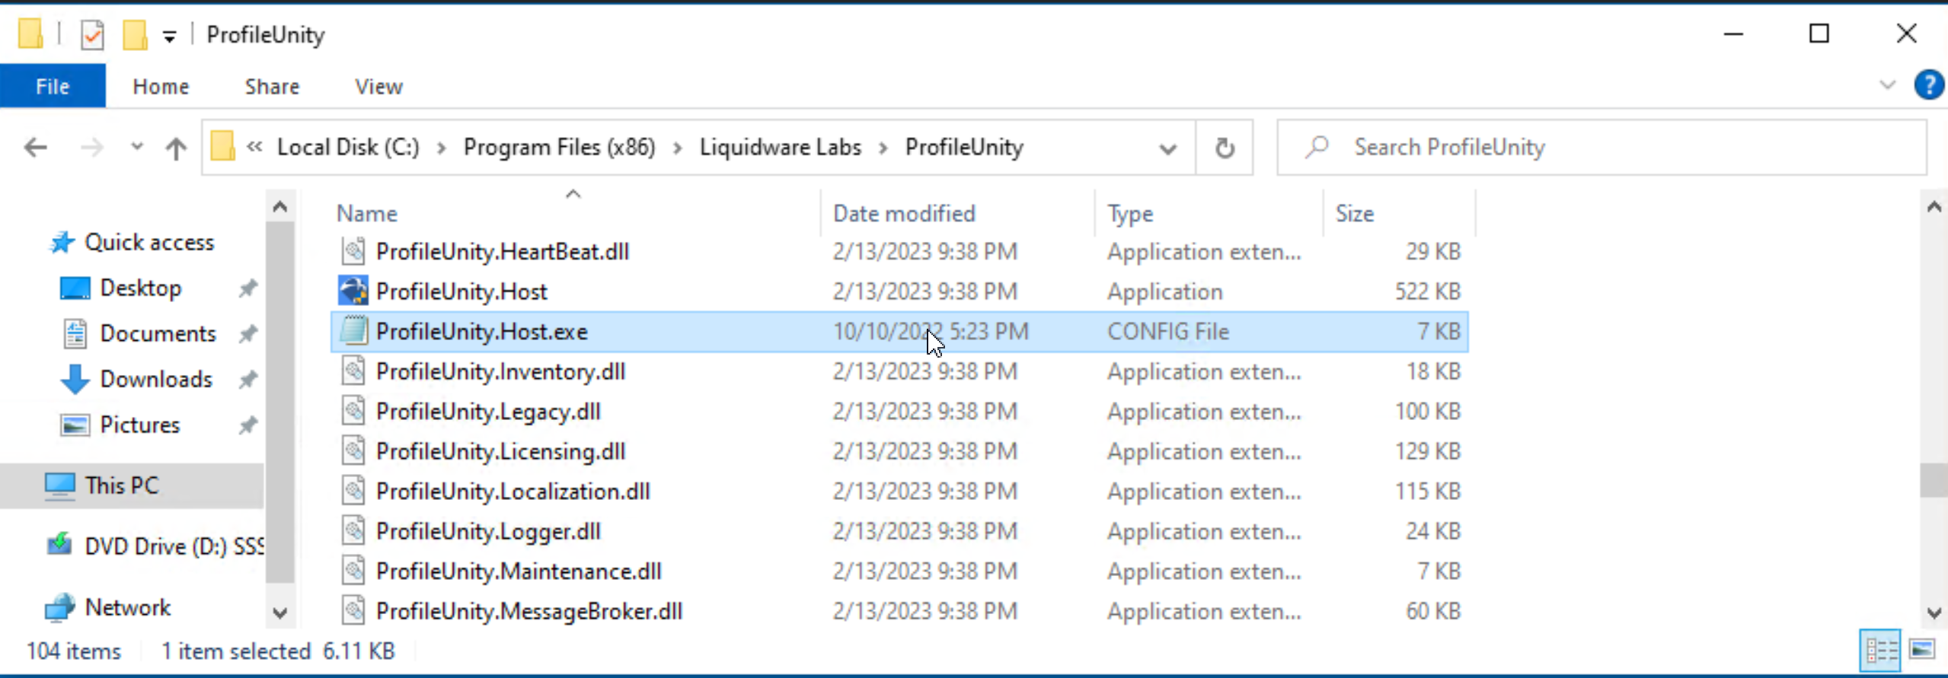
Task: Go up one folder level
Action: [x=176, y=147]
